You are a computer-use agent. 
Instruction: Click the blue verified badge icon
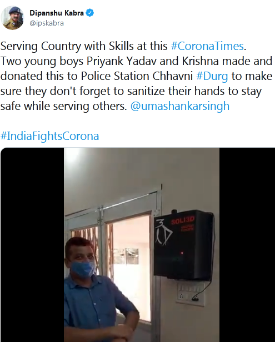point(89,13)
